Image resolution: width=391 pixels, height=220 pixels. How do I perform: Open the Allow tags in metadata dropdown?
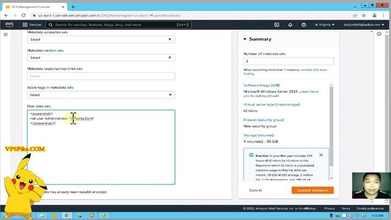pos(101,95)
